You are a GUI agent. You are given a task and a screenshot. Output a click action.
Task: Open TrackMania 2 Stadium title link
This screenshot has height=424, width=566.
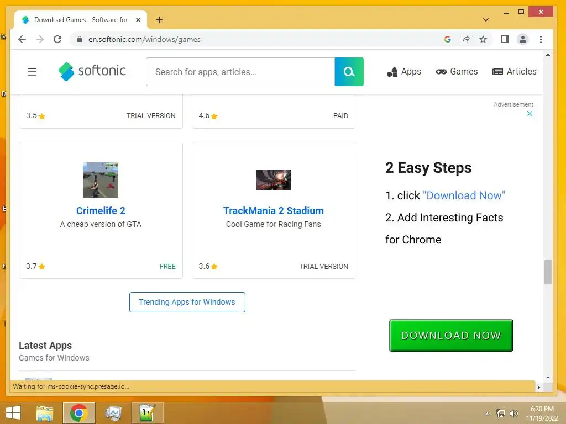(273, 210)
